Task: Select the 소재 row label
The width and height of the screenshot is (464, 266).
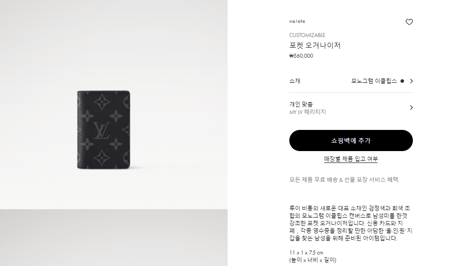Action: (x=295, y=81)
